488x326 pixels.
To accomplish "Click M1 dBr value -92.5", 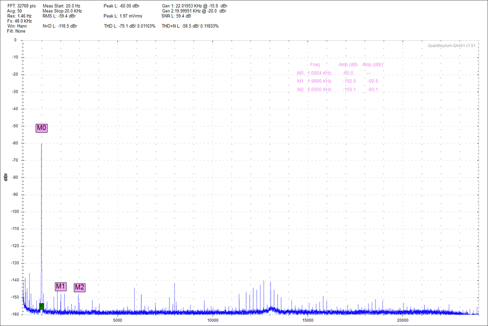I will pyautogui.click(x=373, y=81).
